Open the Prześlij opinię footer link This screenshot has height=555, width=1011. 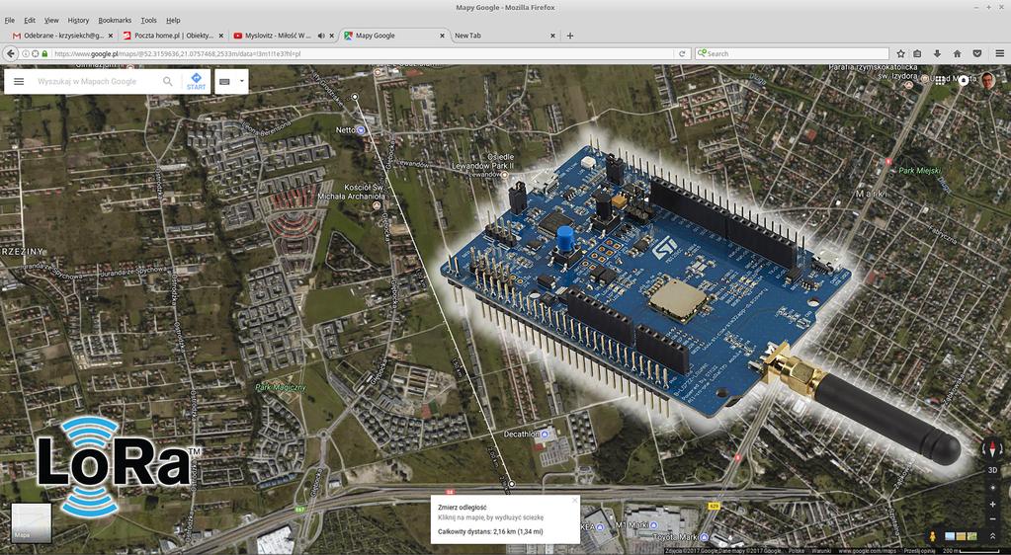coord(919,551)
